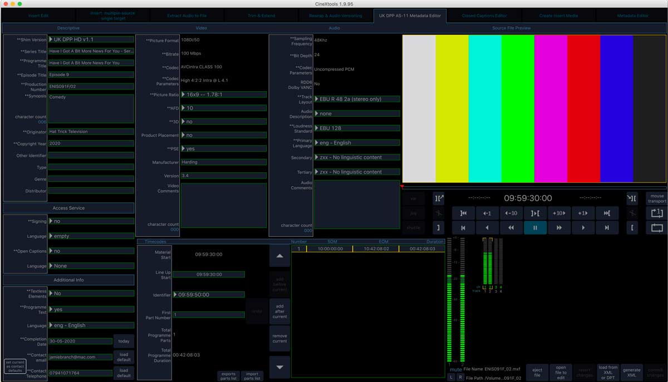The height and width of the screenshot is (382, 668).
Task: Click the playback position scrub bar marker
Action: (402, 187)
